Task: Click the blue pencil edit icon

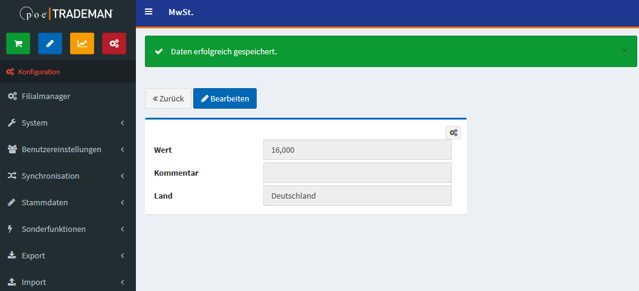Action: coord(50,43)
